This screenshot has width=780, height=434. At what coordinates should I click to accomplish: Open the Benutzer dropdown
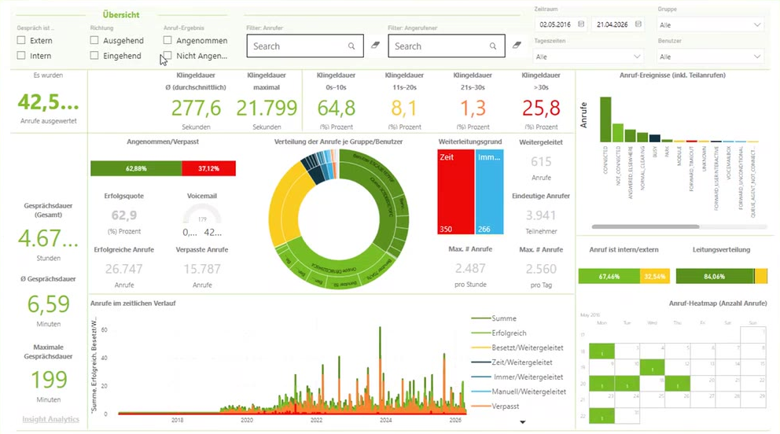710,57
